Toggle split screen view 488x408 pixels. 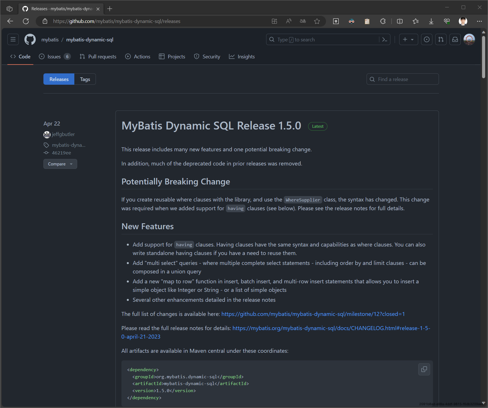pos(400,21)
